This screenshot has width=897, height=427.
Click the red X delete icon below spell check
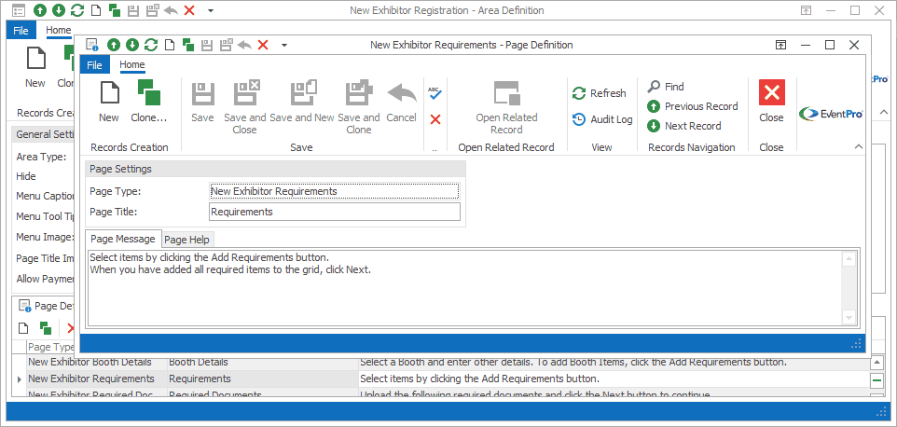(435, 119)
